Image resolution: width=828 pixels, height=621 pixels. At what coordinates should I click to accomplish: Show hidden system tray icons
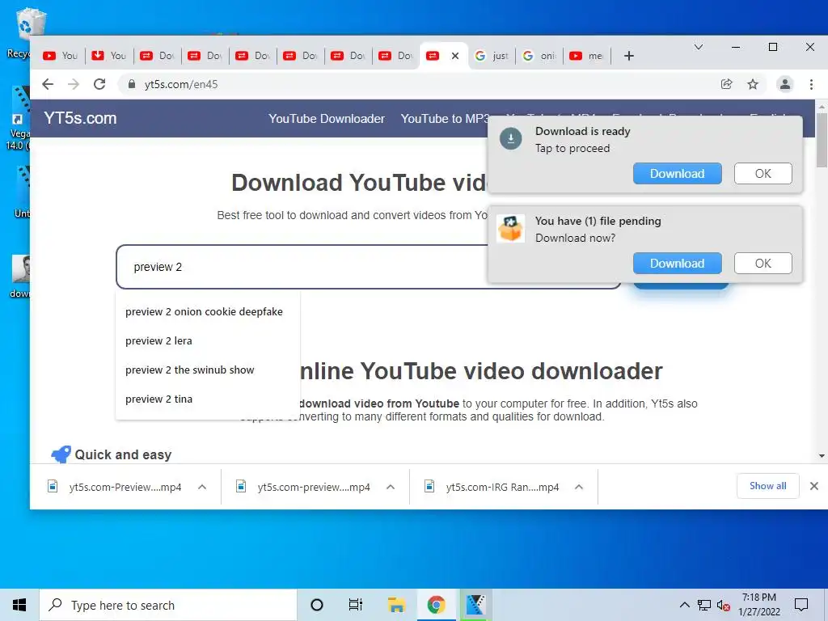(684, 605)
